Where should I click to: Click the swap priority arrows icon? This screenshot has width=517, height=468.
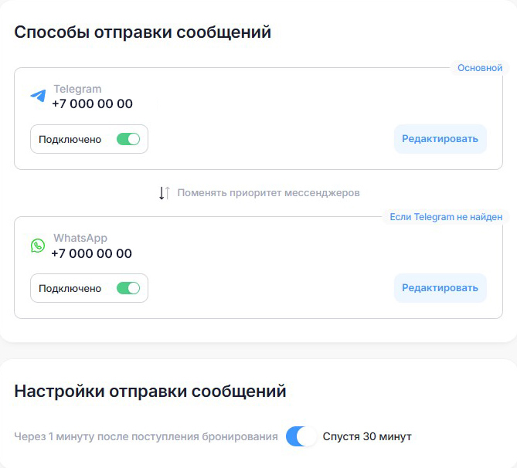point(164,193)
